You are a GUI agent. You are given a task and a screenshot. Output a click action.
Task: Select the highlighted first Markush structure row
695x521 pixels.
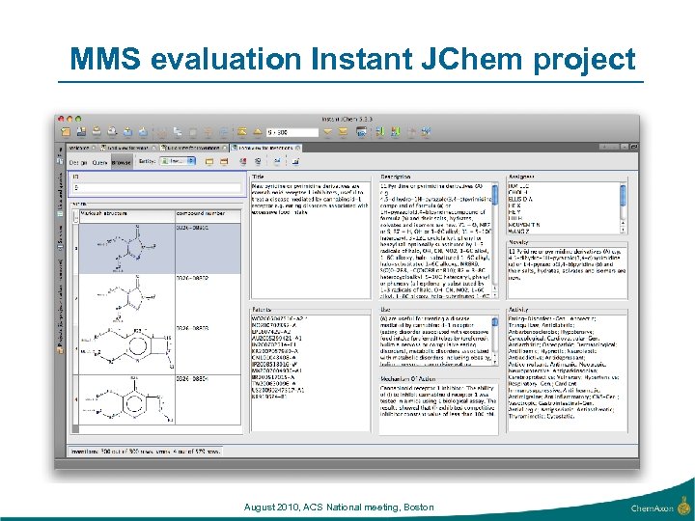(127, 248)
